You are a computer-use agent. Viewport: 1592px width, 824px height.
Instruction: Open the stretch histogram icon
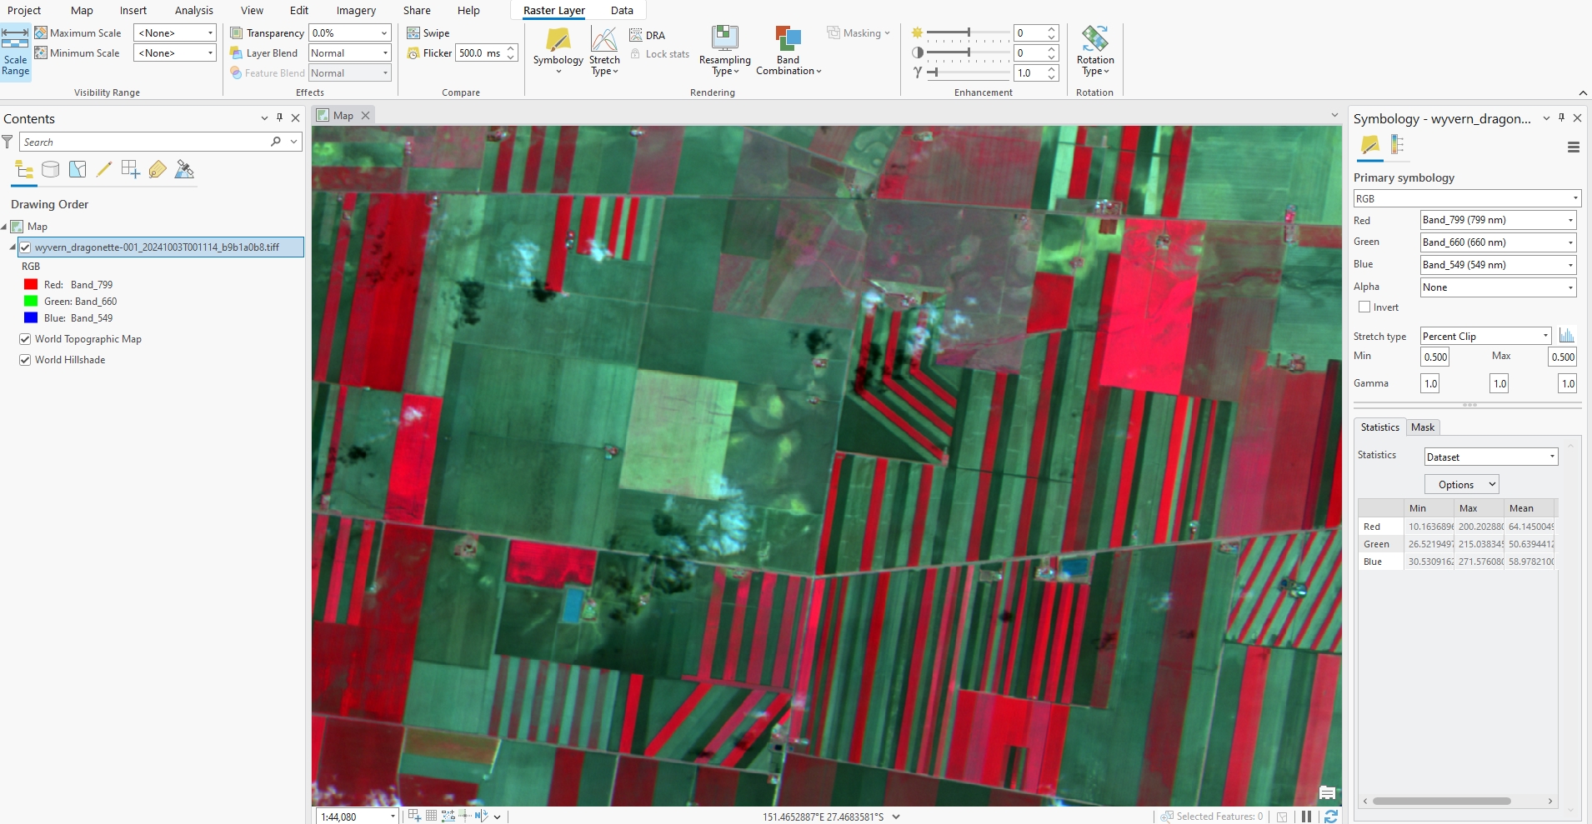coord(1567,336)
